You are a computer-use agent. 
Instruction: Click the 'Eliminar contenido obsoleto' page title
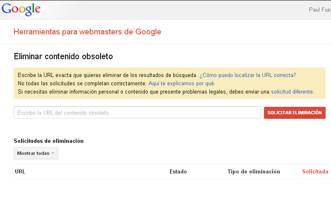point(63,56)
